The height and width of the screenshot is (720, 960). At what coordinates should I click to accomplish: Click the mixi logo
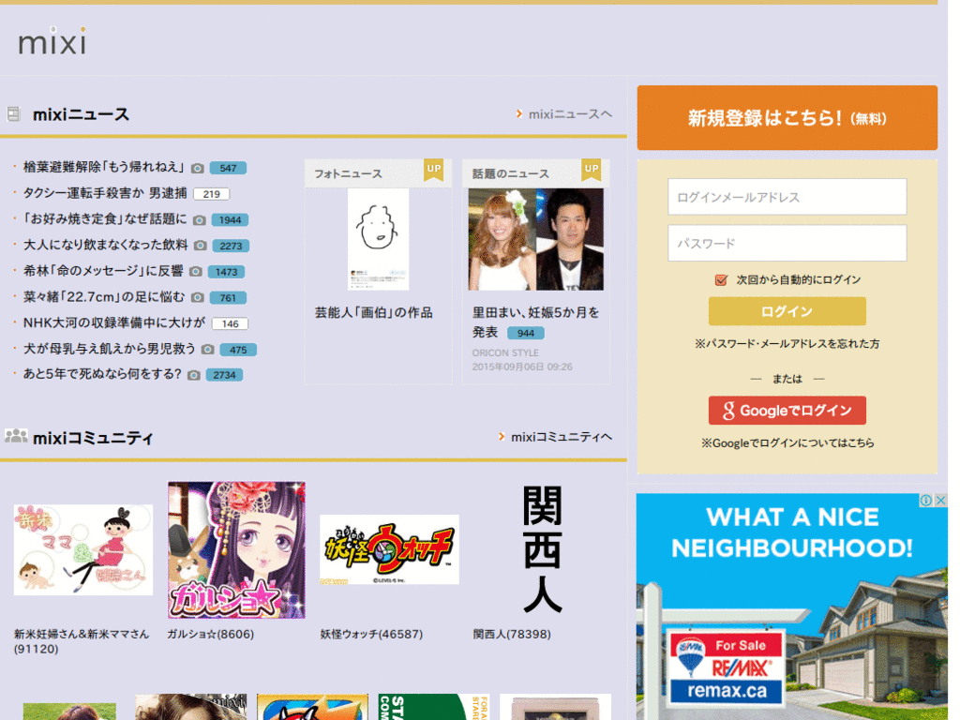tap(52, 41)
